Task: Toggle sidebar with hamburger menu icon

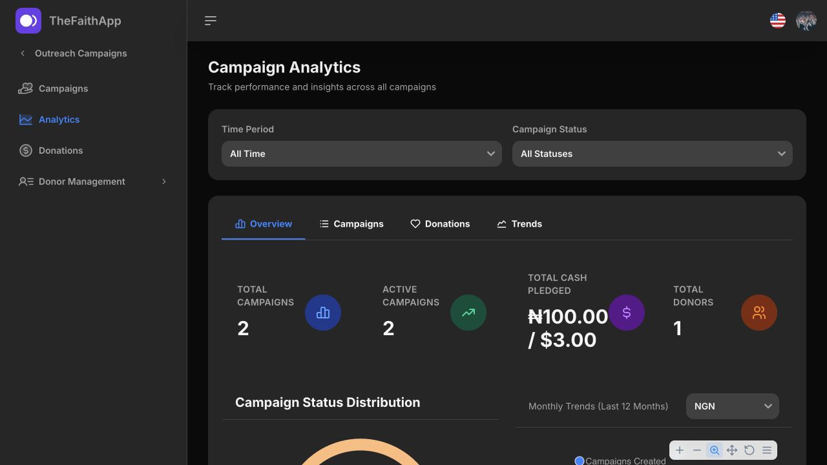Action: click(x=211, y=21)
